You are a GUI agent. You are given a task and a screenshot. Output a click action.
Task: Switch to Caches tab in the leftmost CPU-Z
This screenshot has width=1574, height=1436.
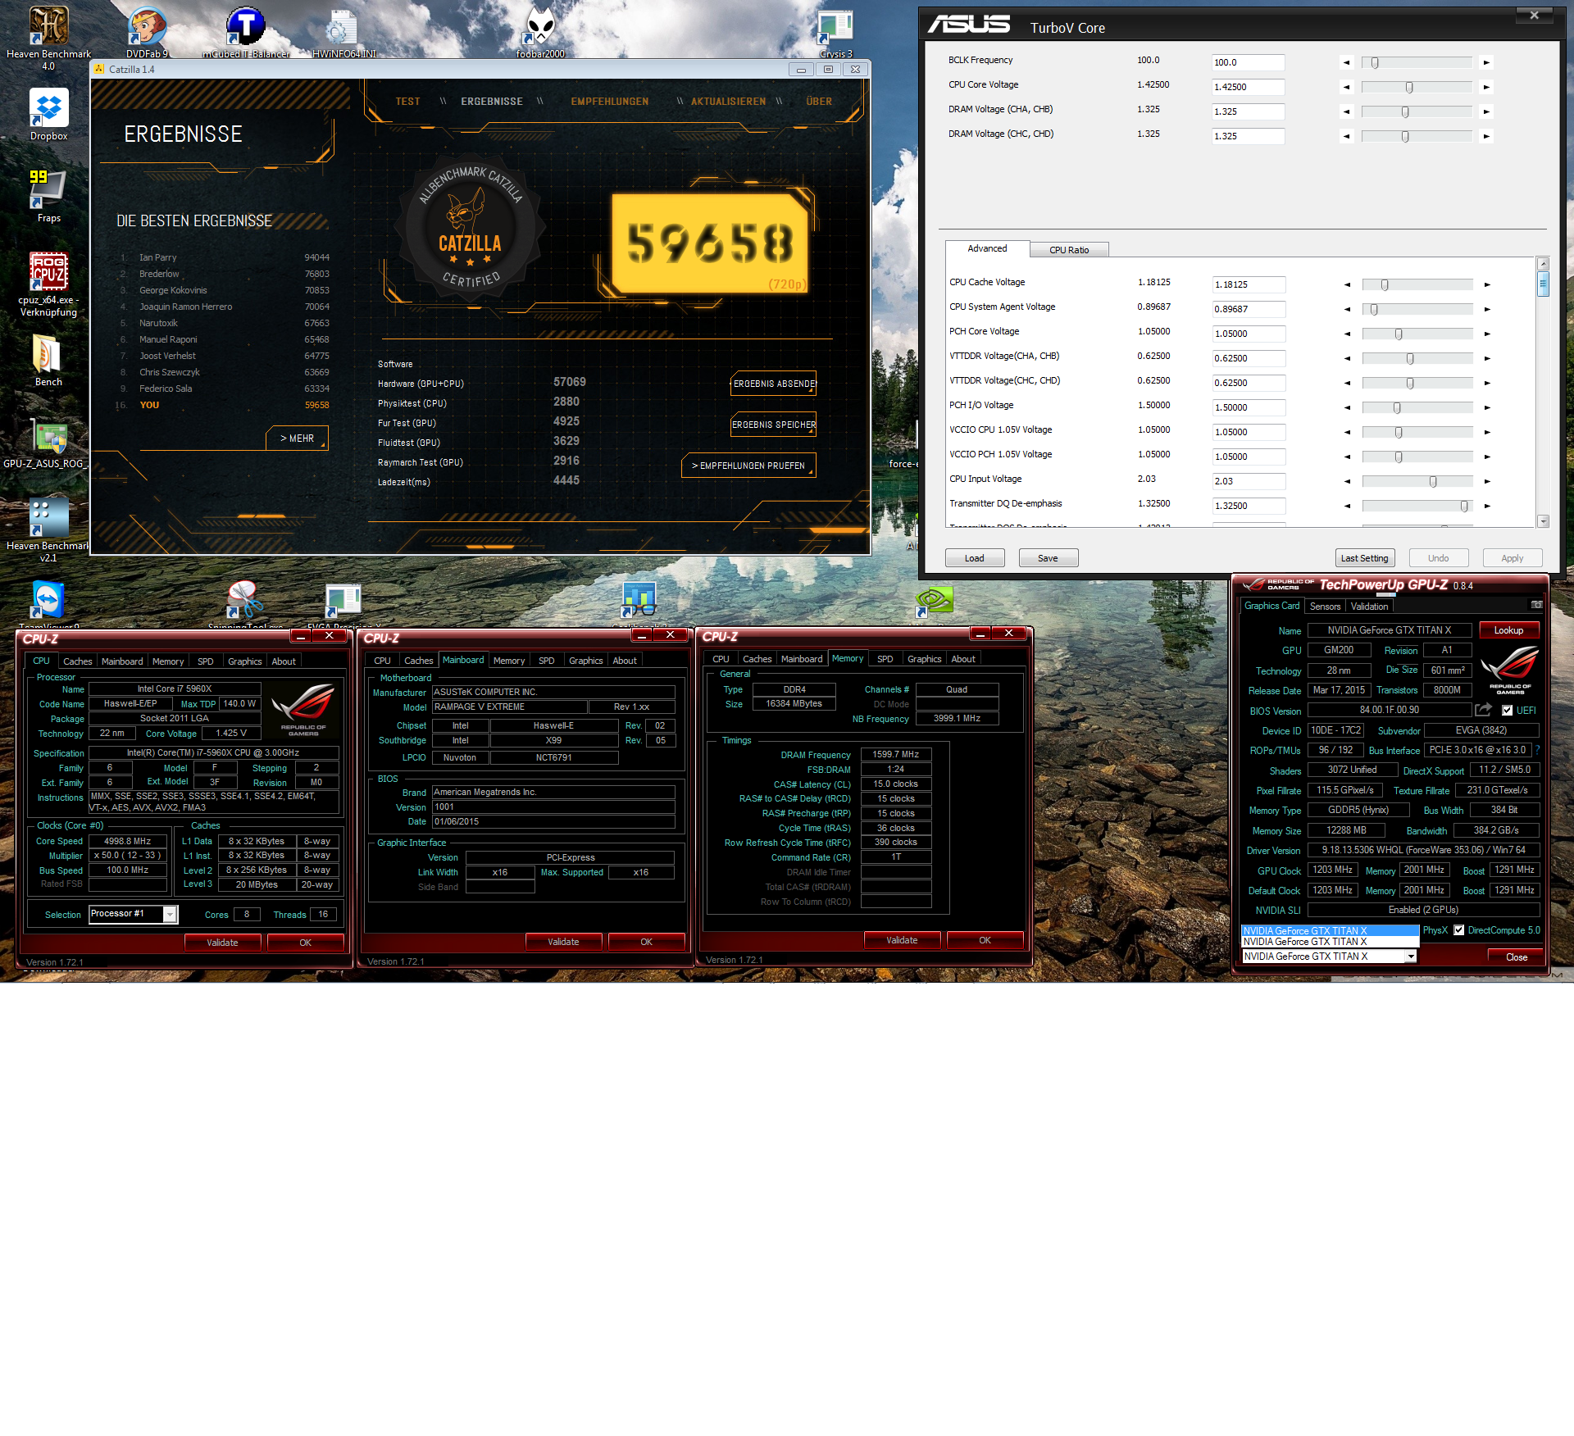(77, 661)
